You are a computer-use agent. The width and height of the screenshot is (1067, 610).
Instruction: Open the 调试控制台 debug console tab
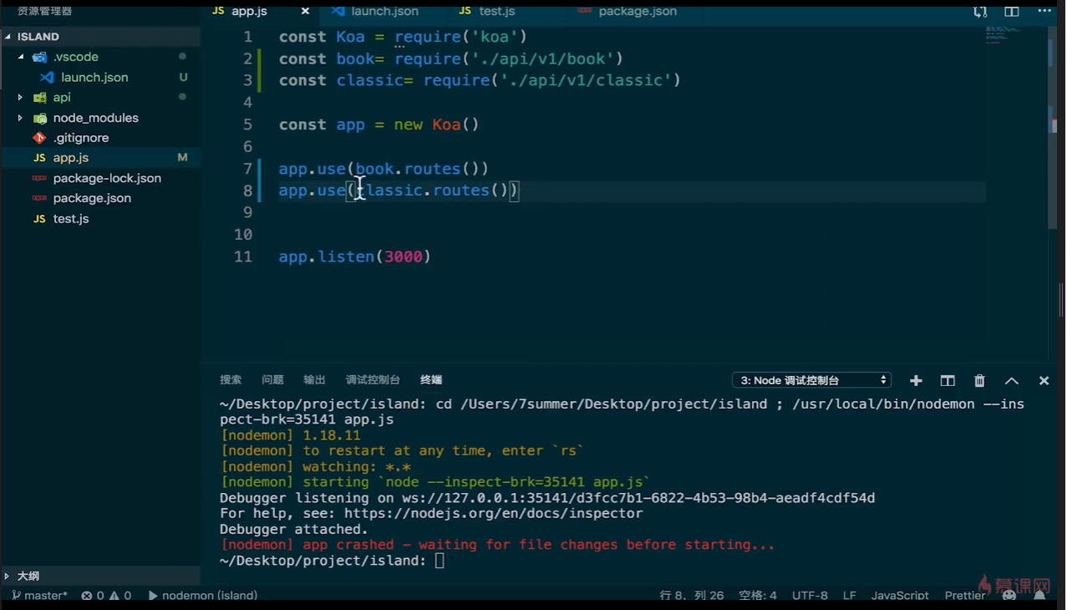click(373, 380)
